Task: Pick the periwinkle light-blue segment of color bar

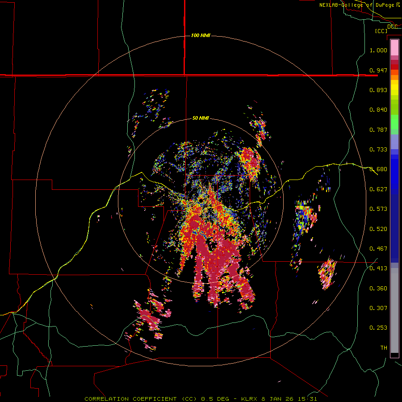Action: 394,142
